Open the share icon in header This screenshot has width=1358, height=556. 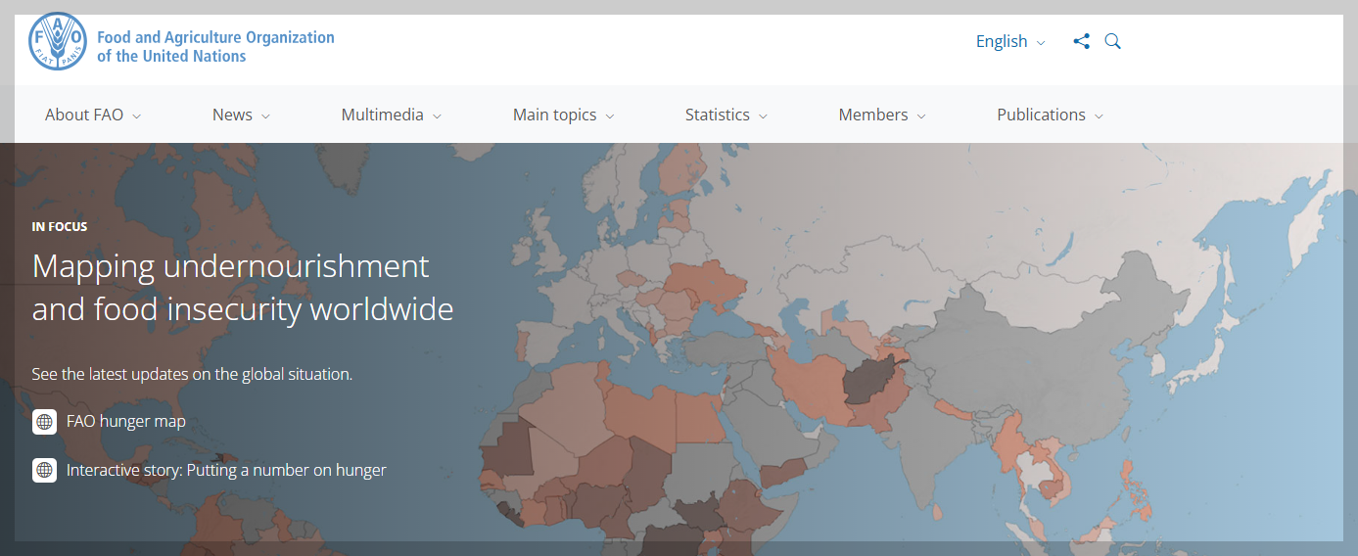point(1081,41)
